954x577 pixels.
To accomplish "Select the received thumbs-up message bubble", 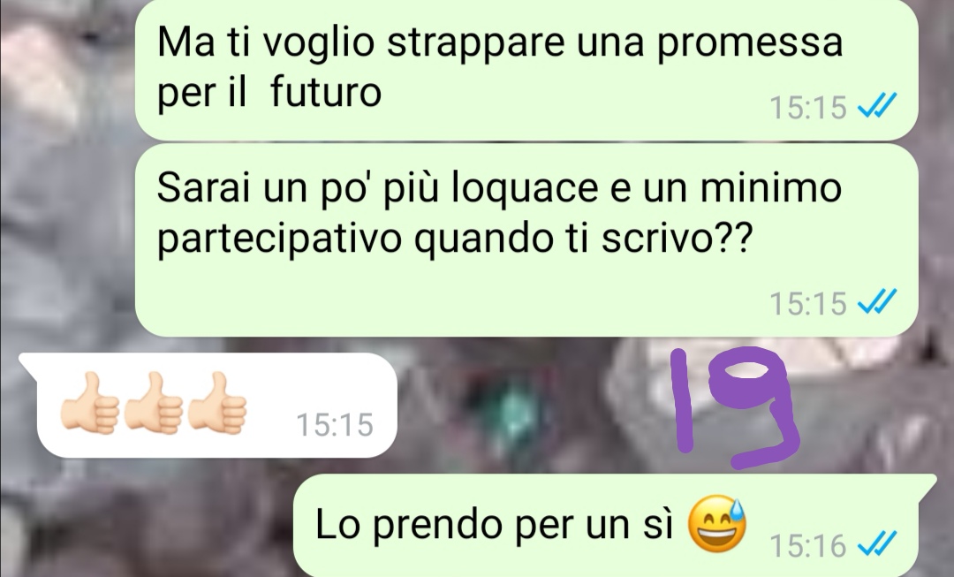I will (208, 405).
